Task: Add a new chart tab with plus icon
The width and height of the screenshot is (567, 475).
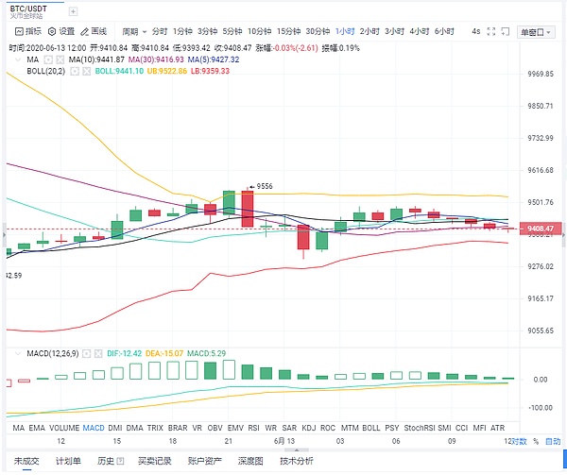Action: click(x=74, y=11)
